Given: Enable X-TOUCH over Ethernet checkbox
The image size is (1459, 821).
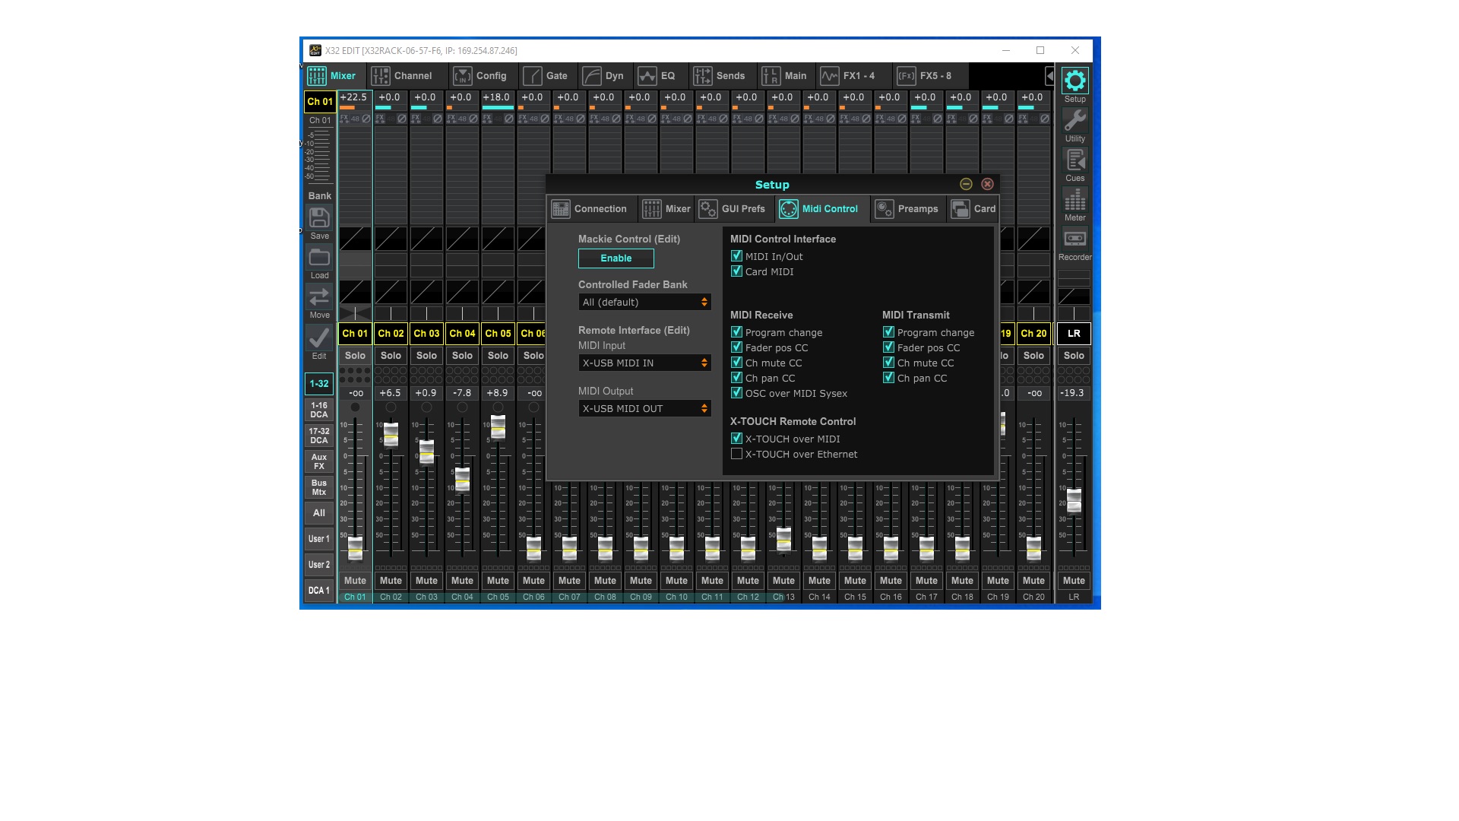Looking at the screenshot, I should point(736,454).
